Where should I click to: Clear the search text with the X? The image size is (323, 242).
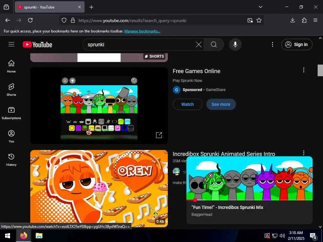point(199,44)
